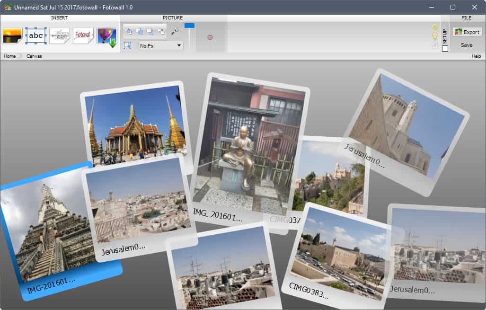Viewport: 486px width, 310px height.
Task: Export the current fotowall composition
Action: [x=467, y=32]
